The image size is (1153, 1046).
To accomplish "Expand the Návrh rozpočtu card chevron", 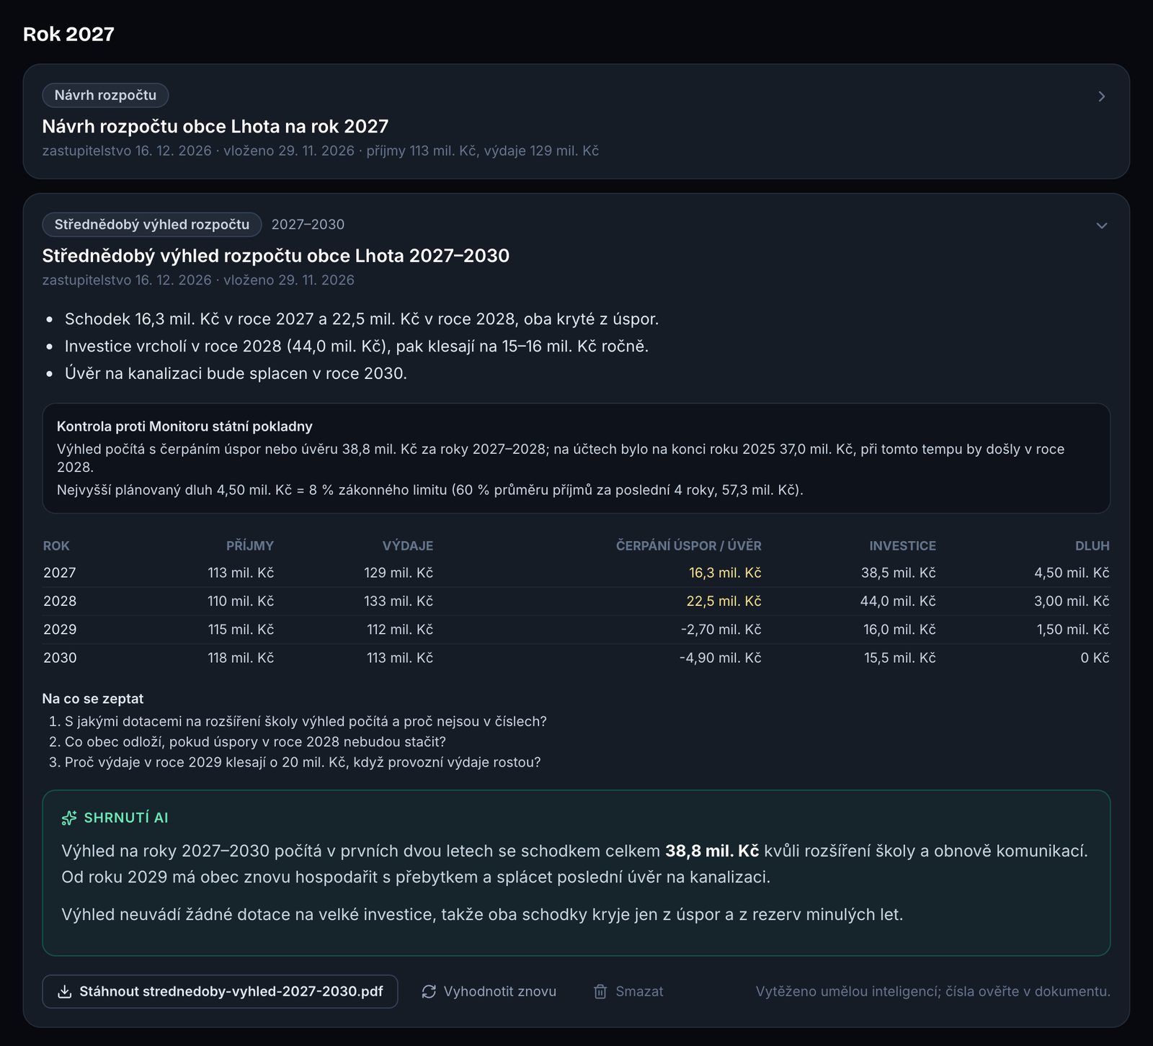I will tap(1101, 97).
